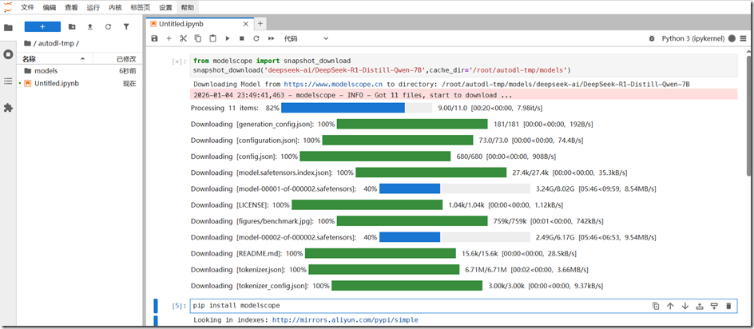Collapse the pip cell output blue bar
Screen dimensions: 754x329
[156, 321]
